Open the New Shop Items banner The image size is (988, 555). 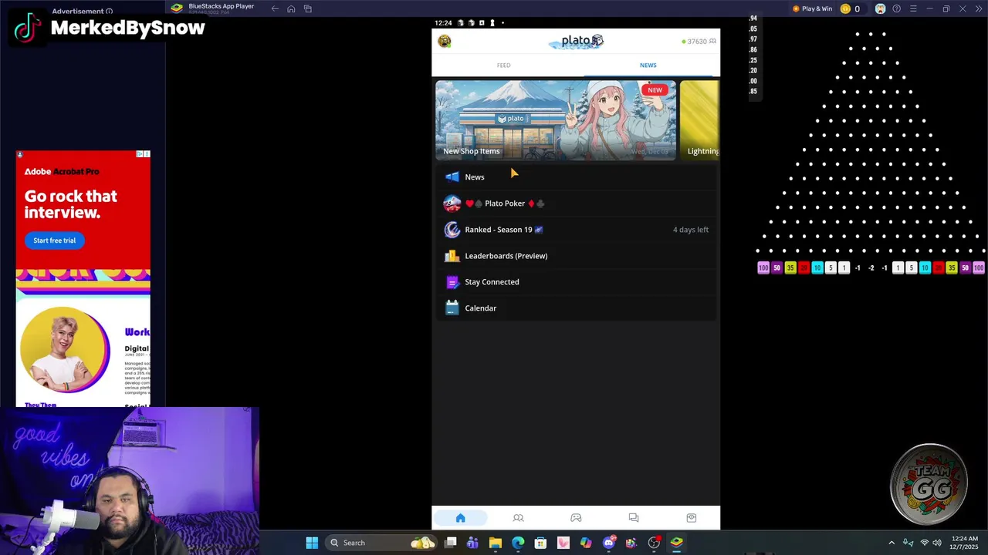pos(556,120)
